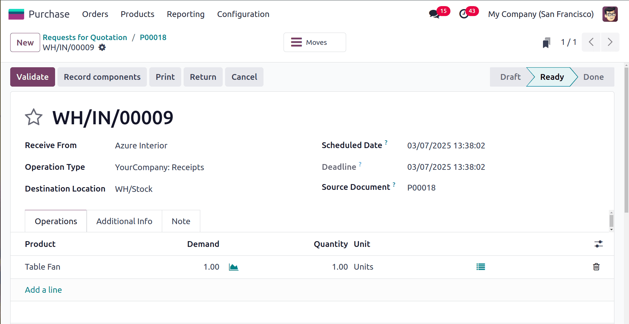Click the Table Fan demand 1.00 cell

[x=211, y=267]
